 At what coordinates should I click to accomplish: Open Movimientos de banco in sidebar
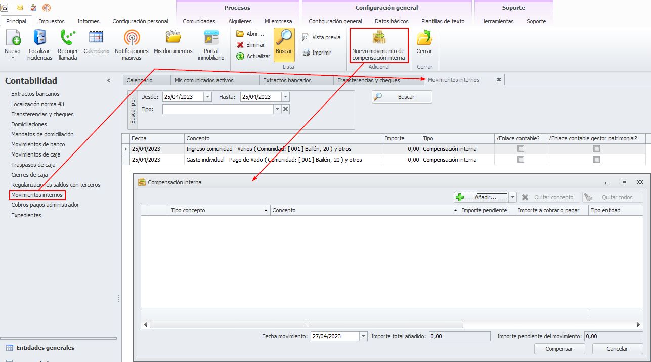(38, 144)
